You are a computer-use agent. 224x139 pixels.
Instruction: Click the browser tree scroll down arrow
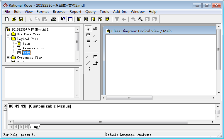[77, 59]
